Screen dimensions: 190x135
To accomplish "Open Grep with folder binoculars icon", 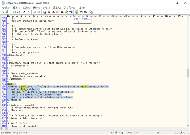I will click(x=66, y=12).
